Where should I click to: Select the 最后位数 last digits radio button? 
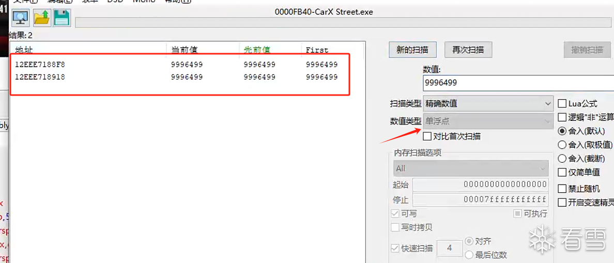tap(468, 255)
